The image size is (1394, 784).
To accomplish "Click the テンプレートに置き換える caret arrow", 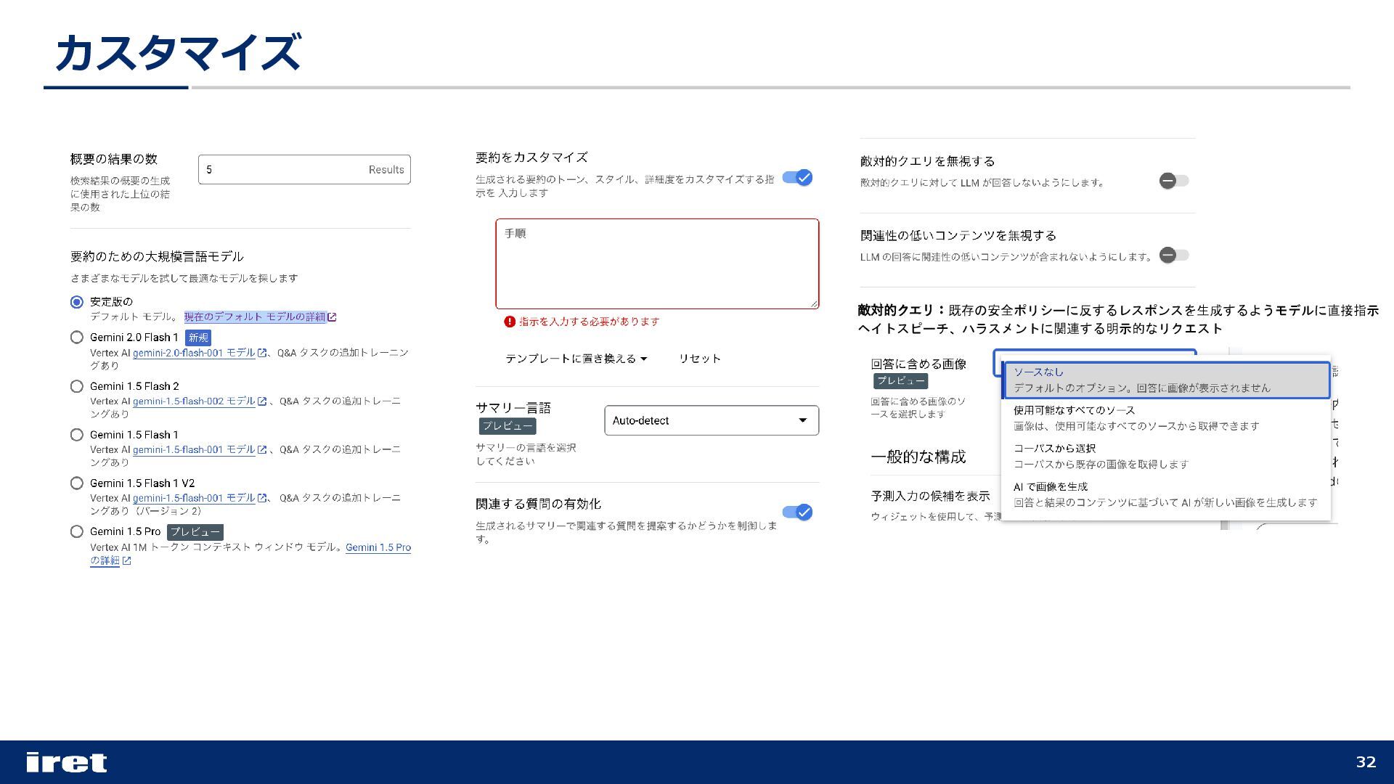I will point(644,359).
